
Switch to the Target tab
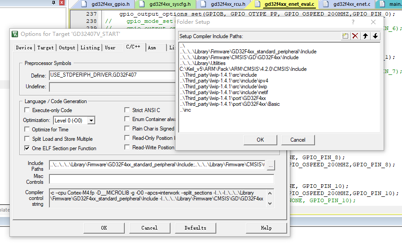(x=45, y=48)
